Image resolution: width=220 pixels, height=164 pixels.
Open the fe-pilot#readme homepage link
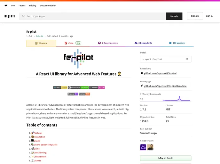point(165,86)
